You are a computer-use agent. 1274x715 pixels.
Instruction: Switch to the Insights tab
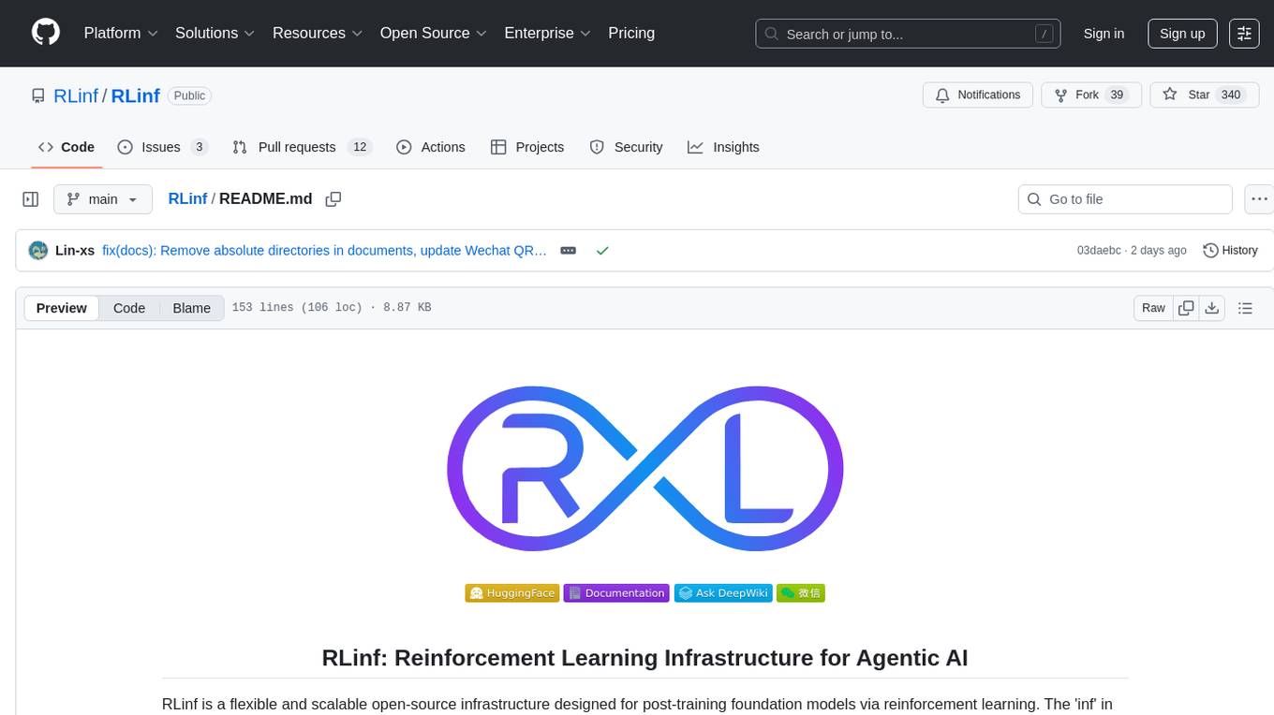point(723,147)
